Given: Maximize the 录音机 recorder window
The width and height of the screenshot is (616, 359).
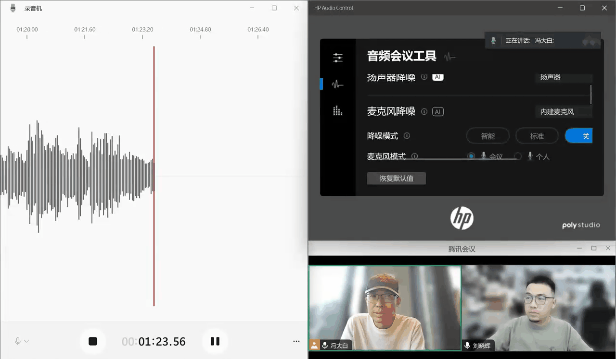Looking at the screenshot, I should click(x=274, y=8).
